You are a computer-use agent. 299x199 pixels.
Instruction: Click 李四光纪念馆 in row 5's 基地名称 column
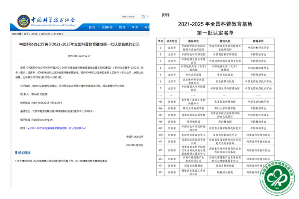pos(225,75)
